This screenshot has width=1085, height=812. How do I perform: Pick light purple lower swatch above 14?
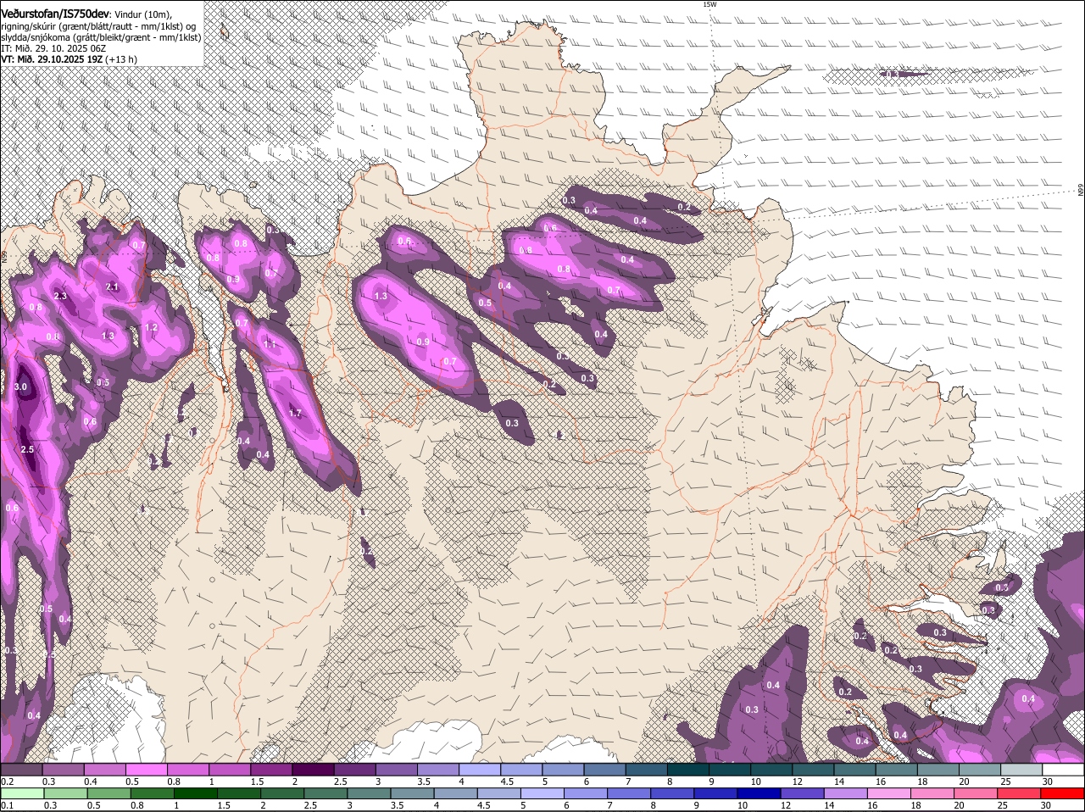[846, 793]
